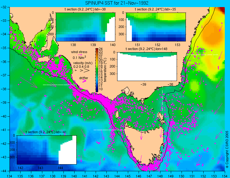Viewport: 230px width, 178px height.
Task: Click the 't section (9.2..24°C) lon=148' heading
Action: click(147, 49)
